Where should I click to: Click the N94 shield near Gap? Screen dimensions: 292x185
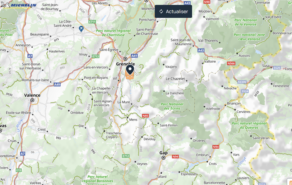click(x=175, y=157)
